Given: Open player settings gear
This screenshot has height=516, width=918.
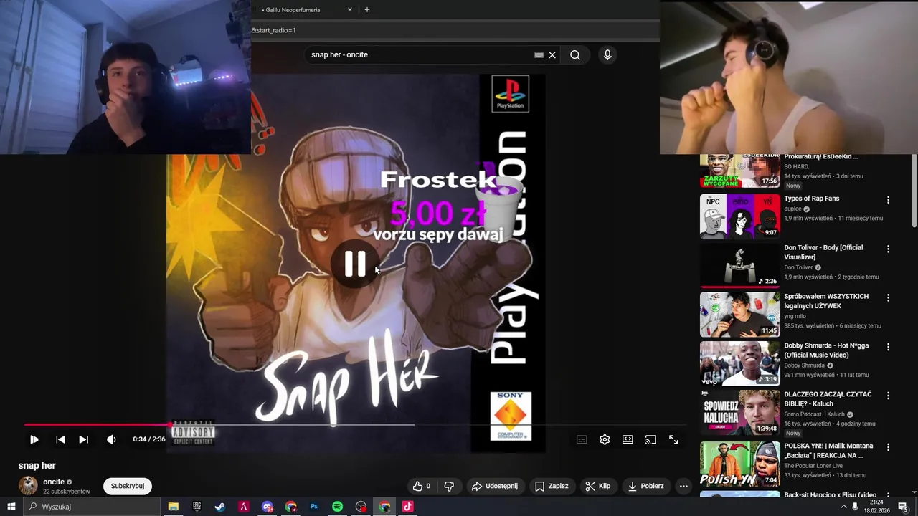Looking at the screenshot, I should click(605, 439).
